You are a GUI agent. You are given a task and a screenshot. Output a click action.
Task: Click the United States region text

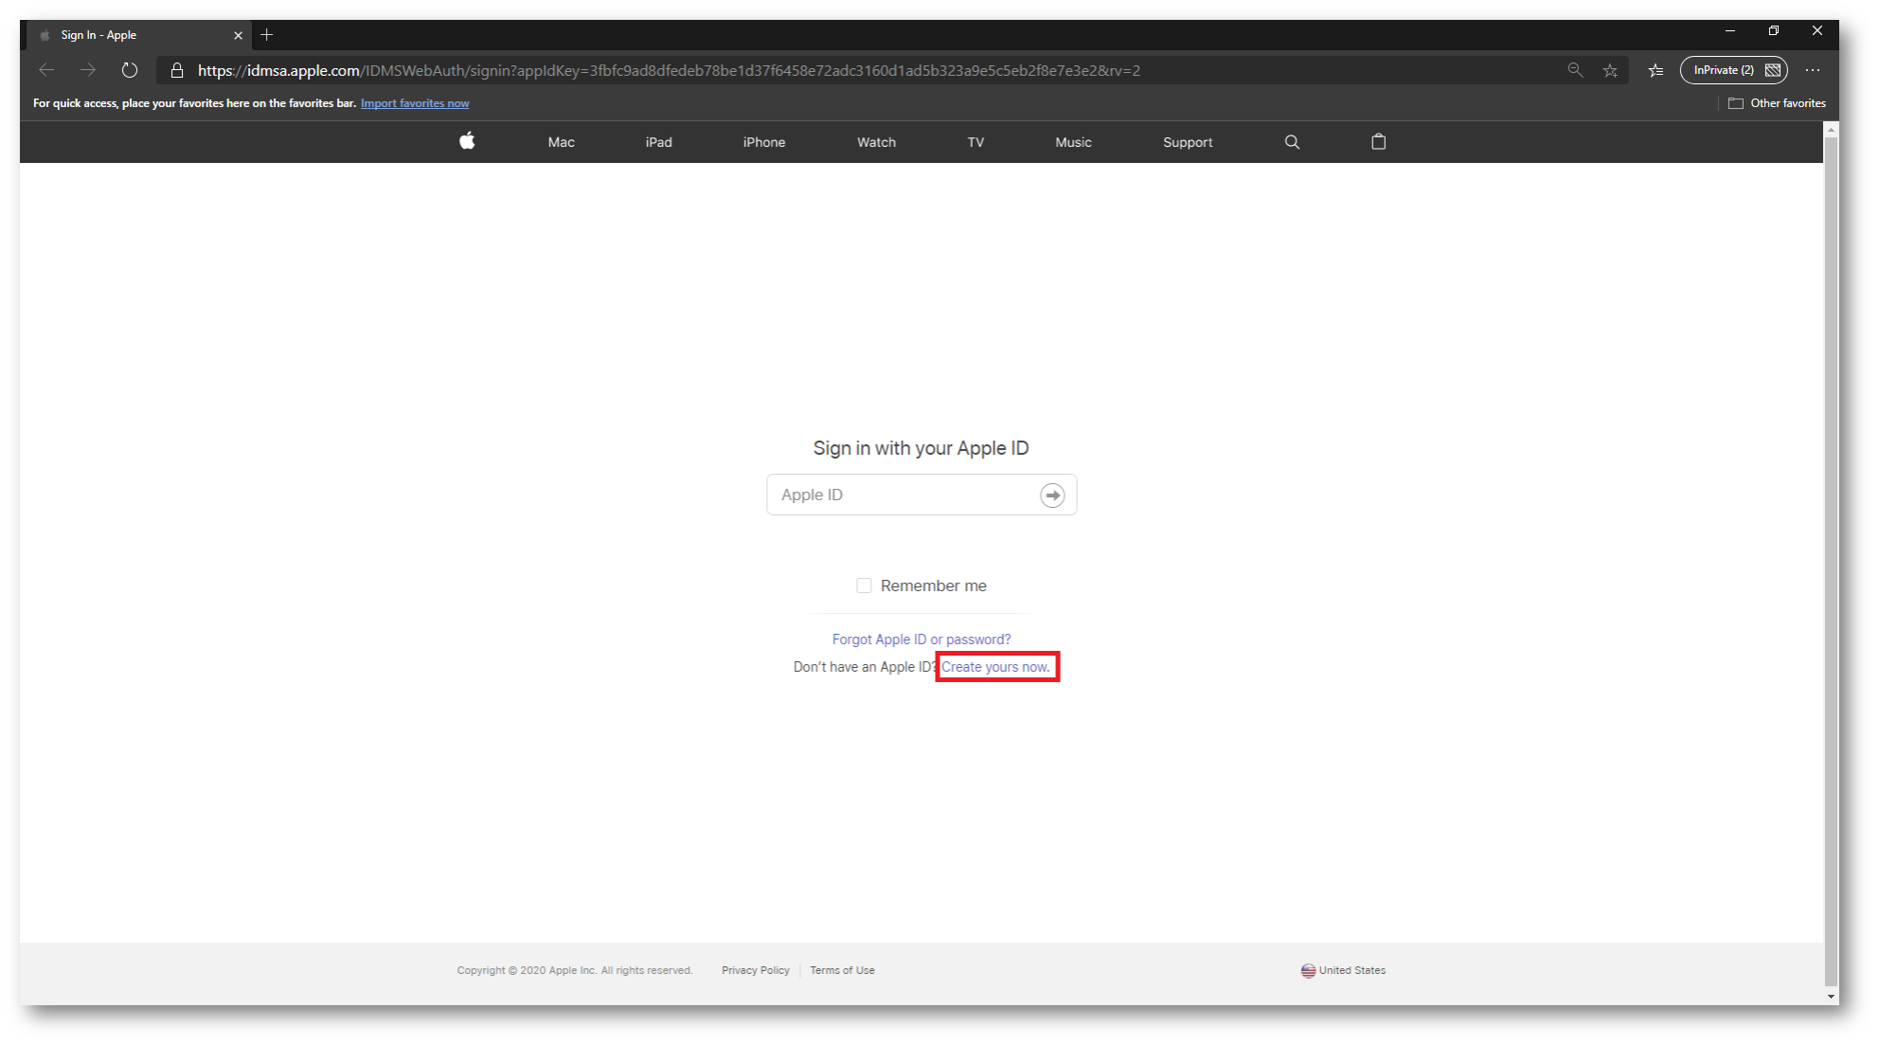pos(1352,970)
